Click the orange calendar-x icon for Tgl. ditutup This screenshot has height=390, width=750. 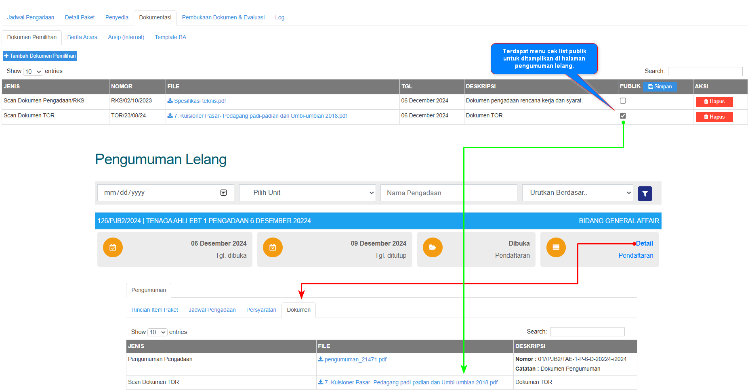point(273,248)
